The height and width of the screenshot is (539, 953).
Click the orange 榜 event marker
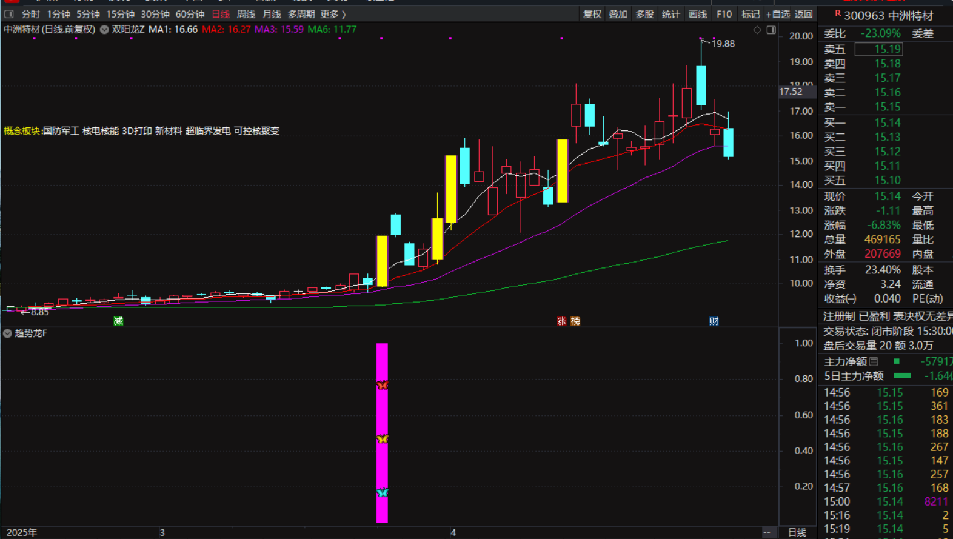coord(575,321)
